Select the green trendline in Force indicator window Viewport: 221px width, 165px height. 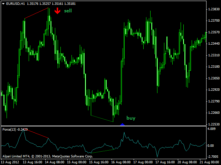(103, 151)
